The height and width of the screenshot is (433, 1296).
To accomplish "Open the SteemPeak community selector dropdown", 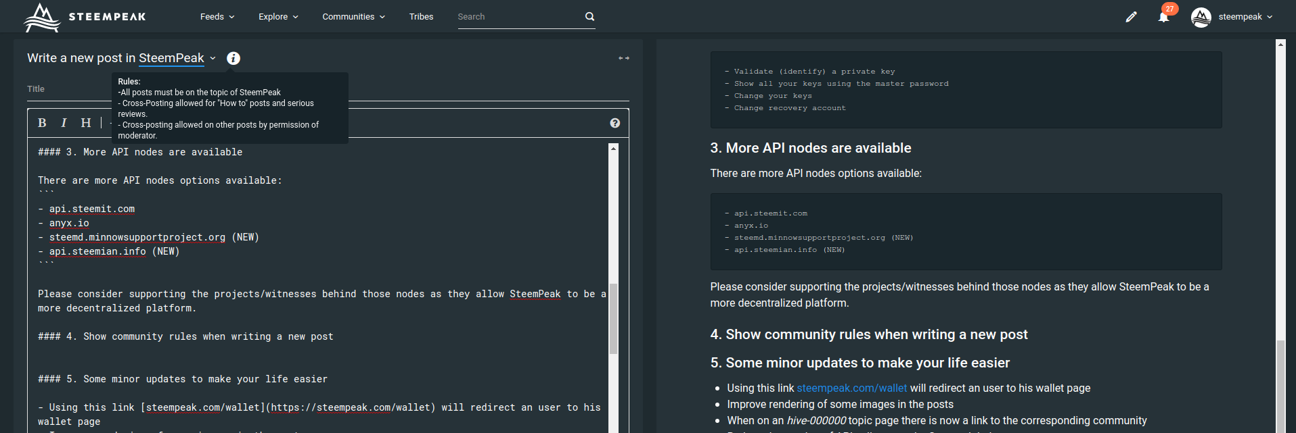I will [x=177, y=58].
